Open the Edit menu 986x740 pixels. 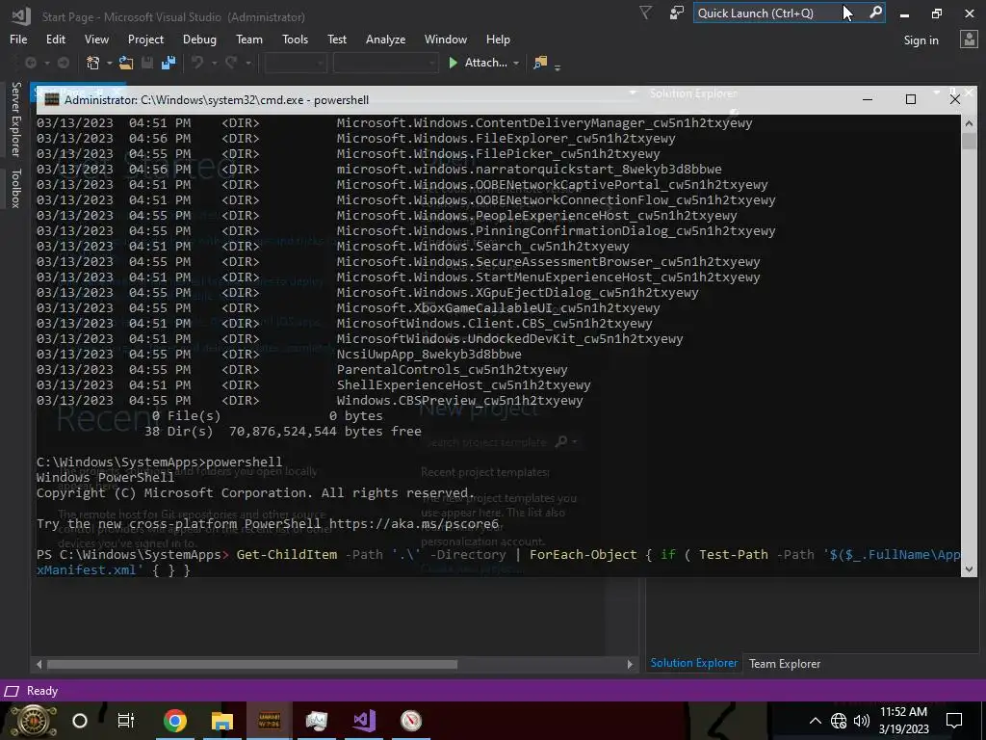coord(55,39)
